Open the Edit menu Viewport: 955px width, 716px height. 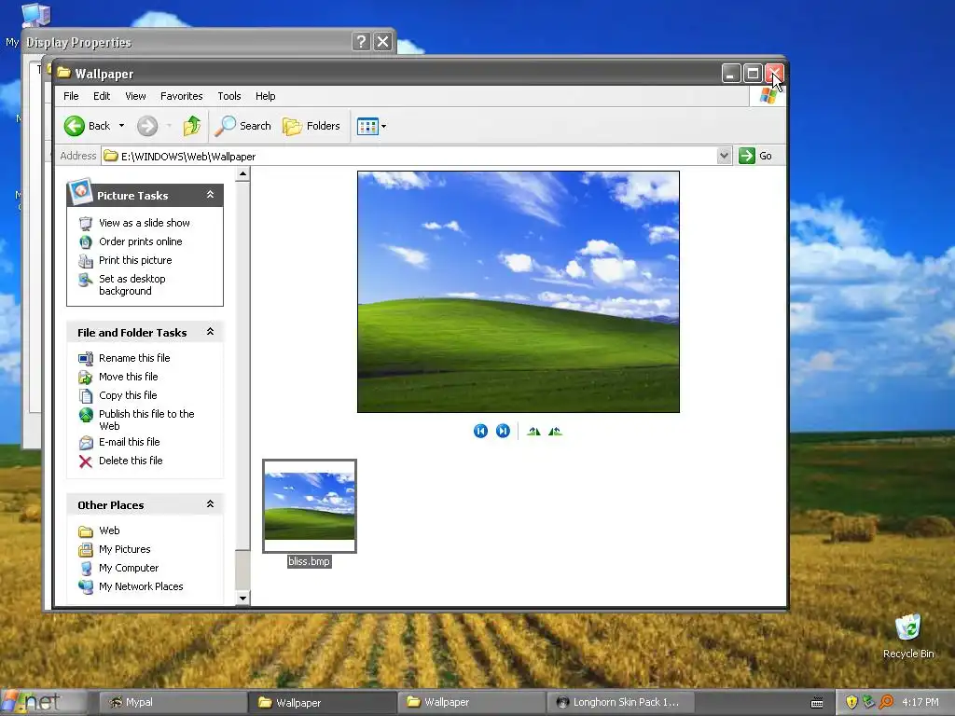(102, 96)
